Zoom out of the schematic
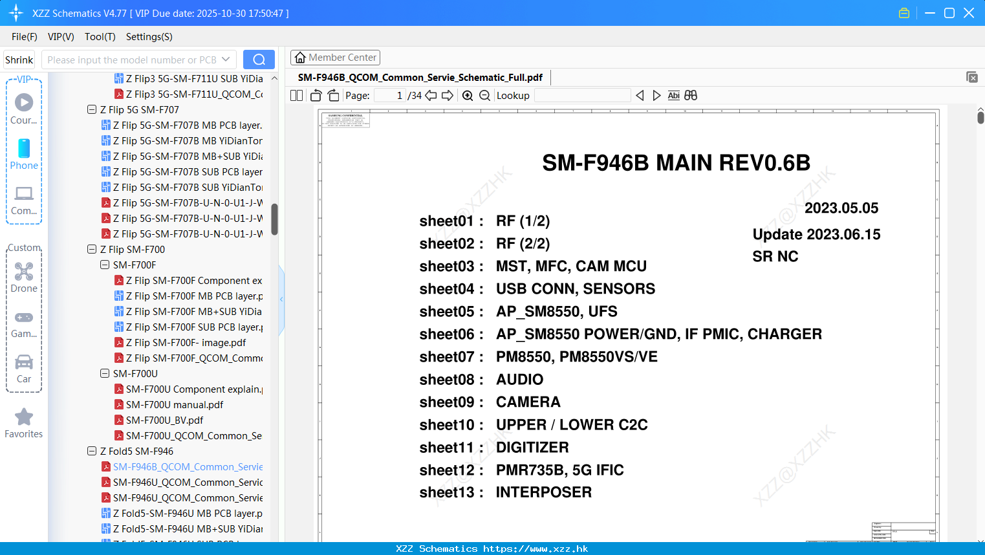985x555 pixels. (484, 96)
